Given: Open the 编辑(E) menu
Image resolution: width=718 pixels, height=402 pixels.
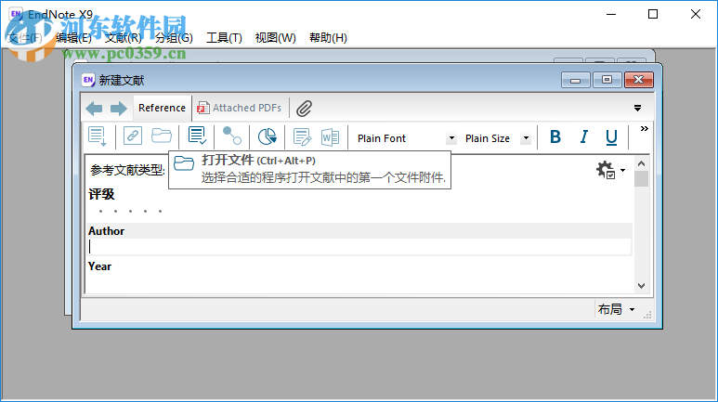Looking at the screenshot, I should (73, 37).
